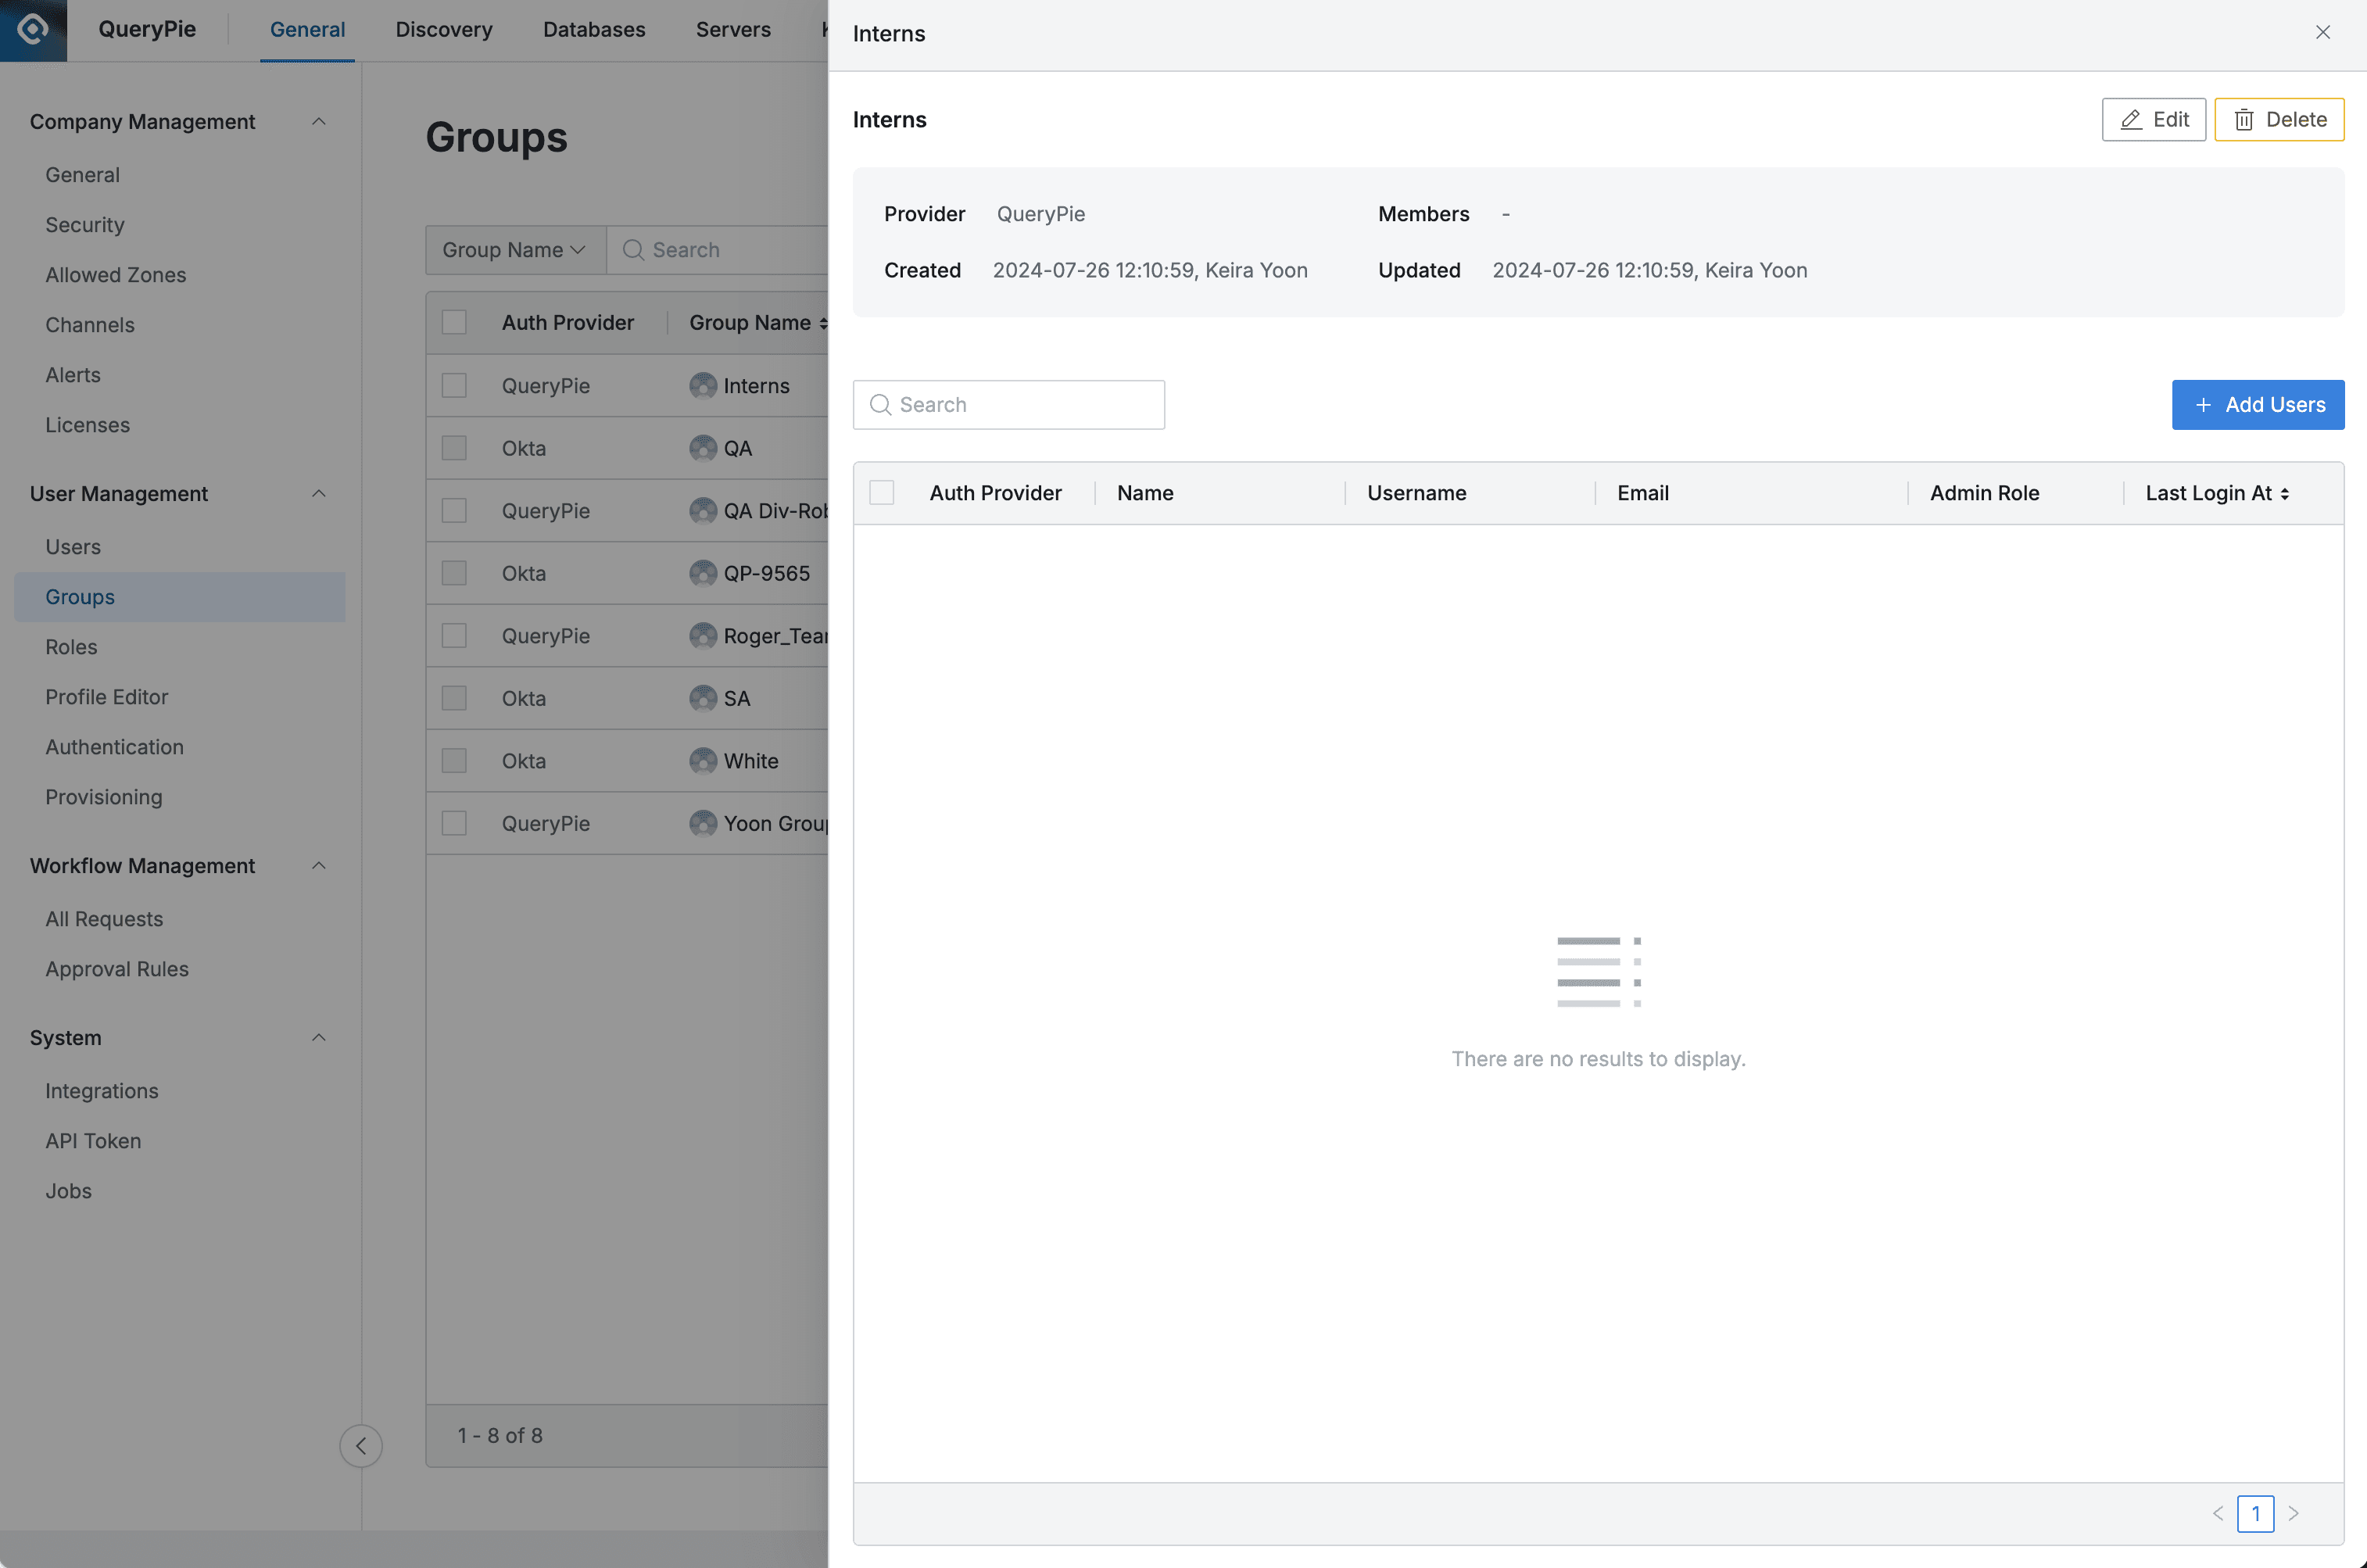Check the select-all checkbox in the groups table
The image size is (2367, 1568).
455,322
